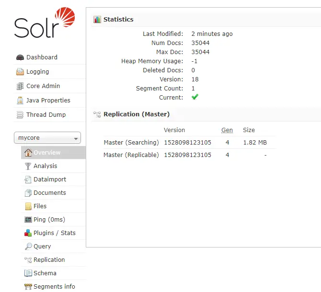
Task: Click the Segment Count label
Action: click(160, 89)
